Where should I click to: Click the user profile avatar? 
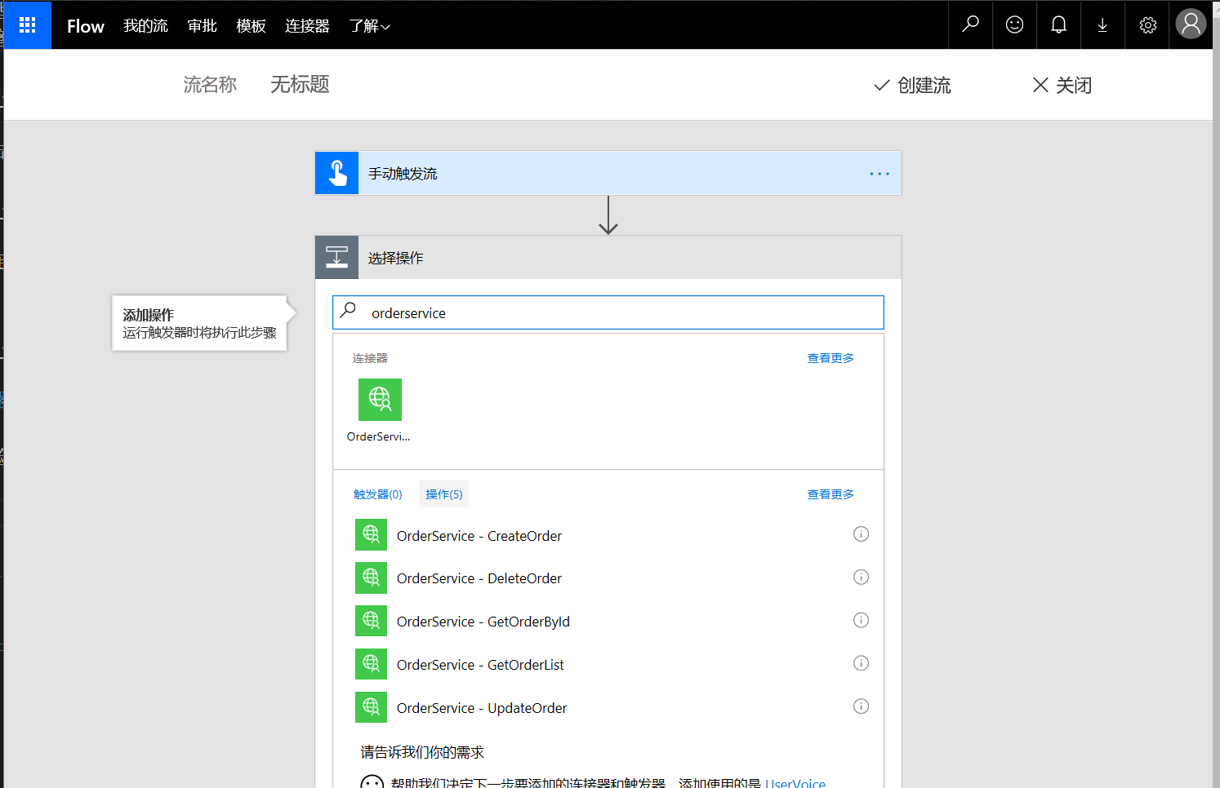pyautogui.click(x=1191, y=24)
